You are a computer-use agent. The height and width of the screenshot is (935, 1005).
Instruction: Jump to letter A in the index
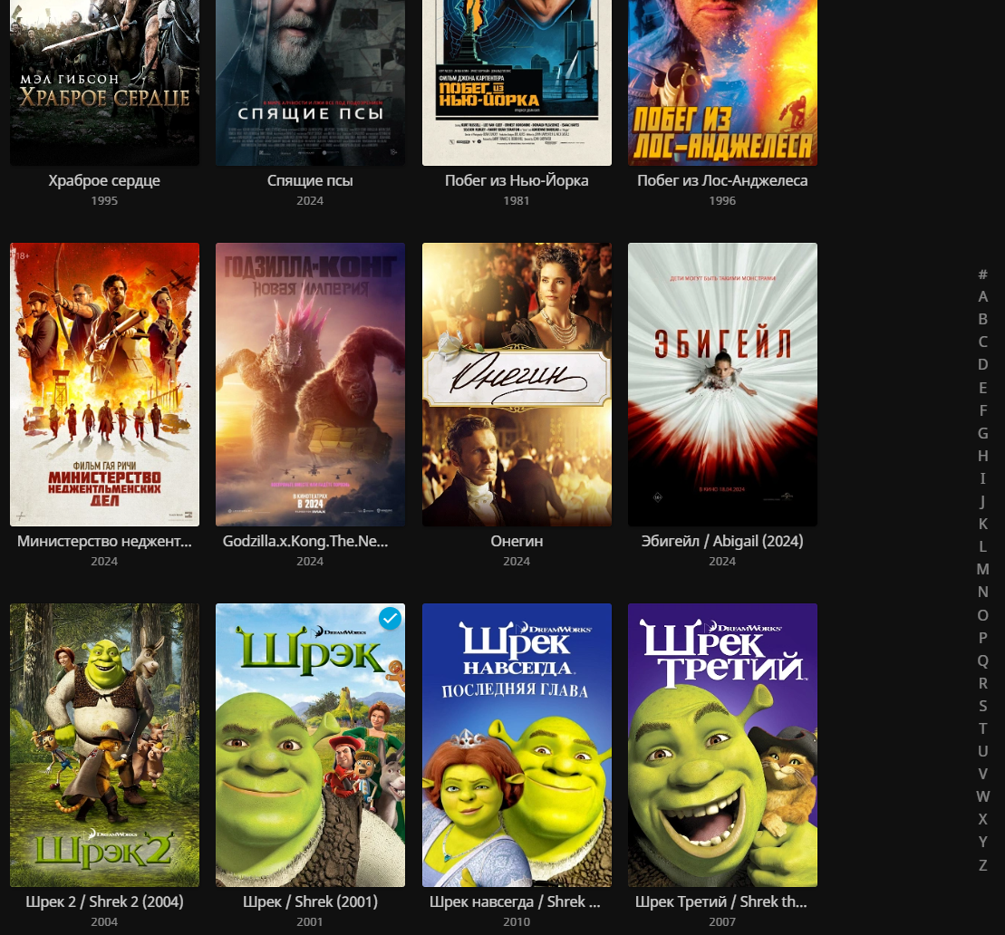coord(982,296)
